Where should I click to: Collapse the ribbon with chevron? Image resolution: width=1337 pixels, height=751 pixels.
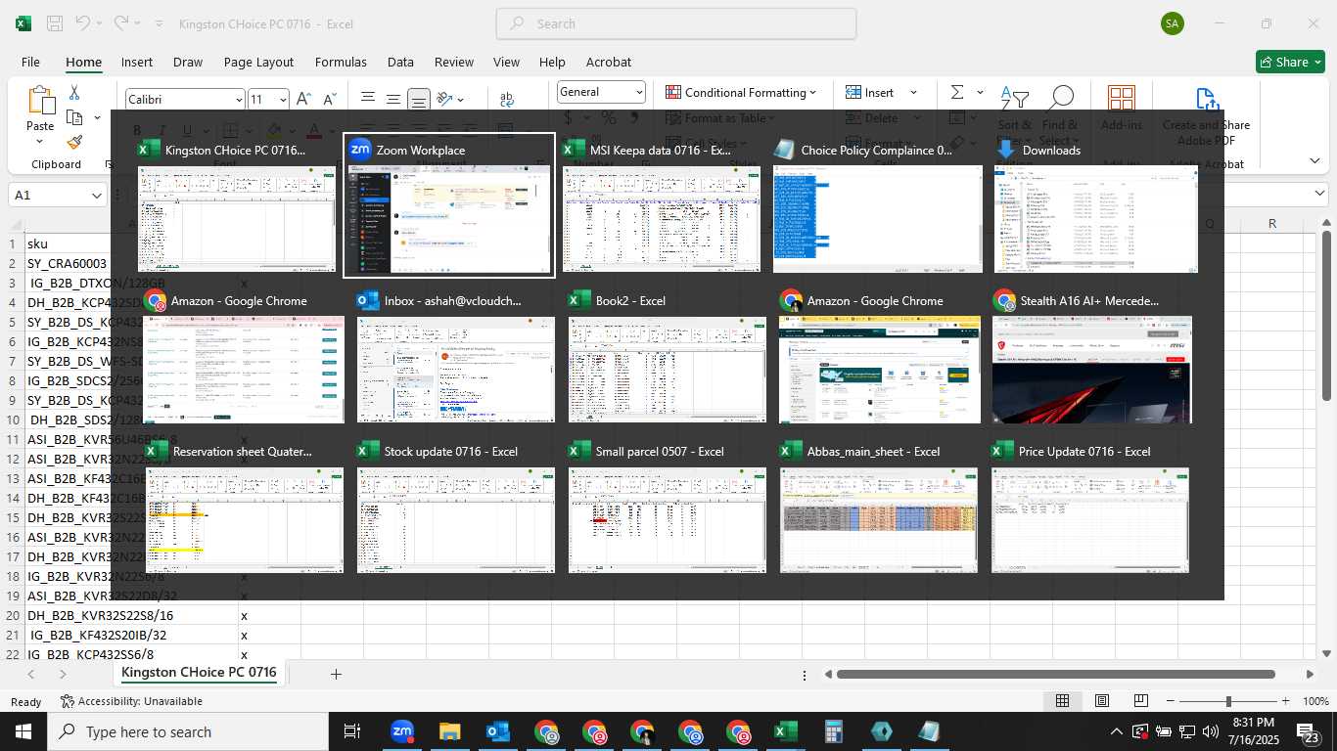1314,160
